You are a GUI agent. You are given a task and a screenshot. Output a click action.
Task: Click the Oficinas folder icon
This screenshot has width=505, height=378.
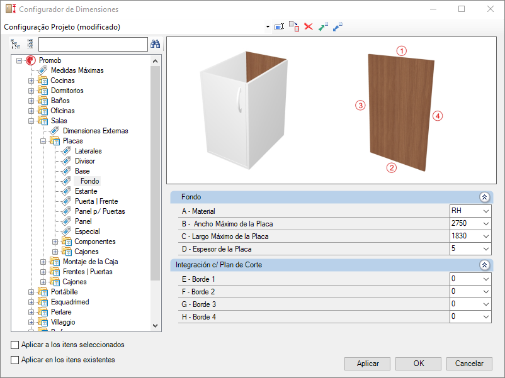tap(43, 111)
